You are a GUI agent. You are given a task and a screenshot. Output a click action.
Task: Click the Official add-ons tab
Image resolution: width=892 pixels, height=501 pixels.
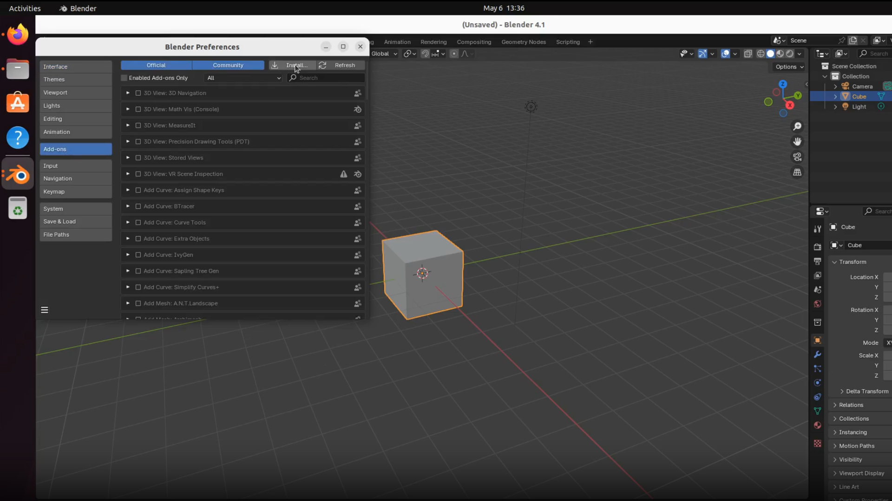click(156, 65)
